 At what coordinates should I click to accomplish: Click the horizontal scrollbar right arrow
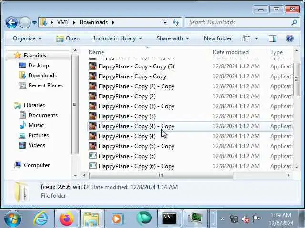pos(289,175)
